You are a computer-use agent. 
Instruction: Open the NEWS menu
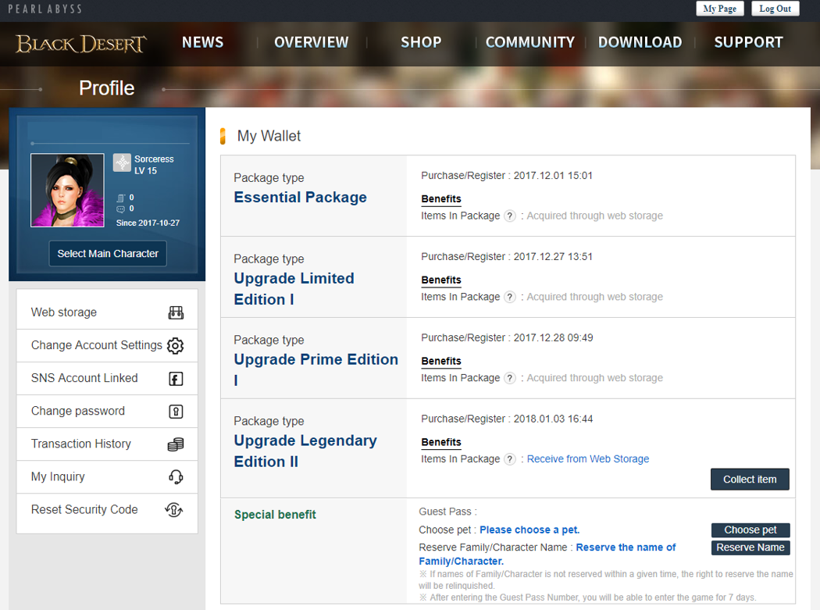pos(202,42)
